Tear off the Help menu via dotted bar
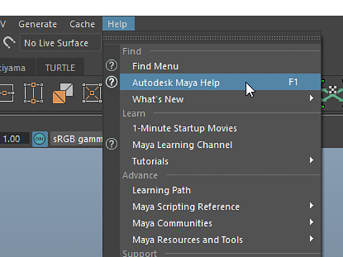 point(212,38)
